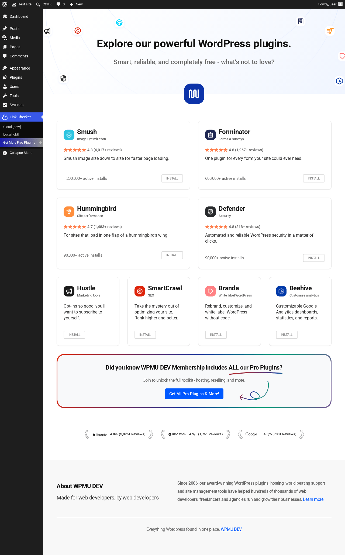Viewport: 345px width, 555px height.
Task: Click the Hummingbird plugin card icon
Action: click(x=69, y=212)
